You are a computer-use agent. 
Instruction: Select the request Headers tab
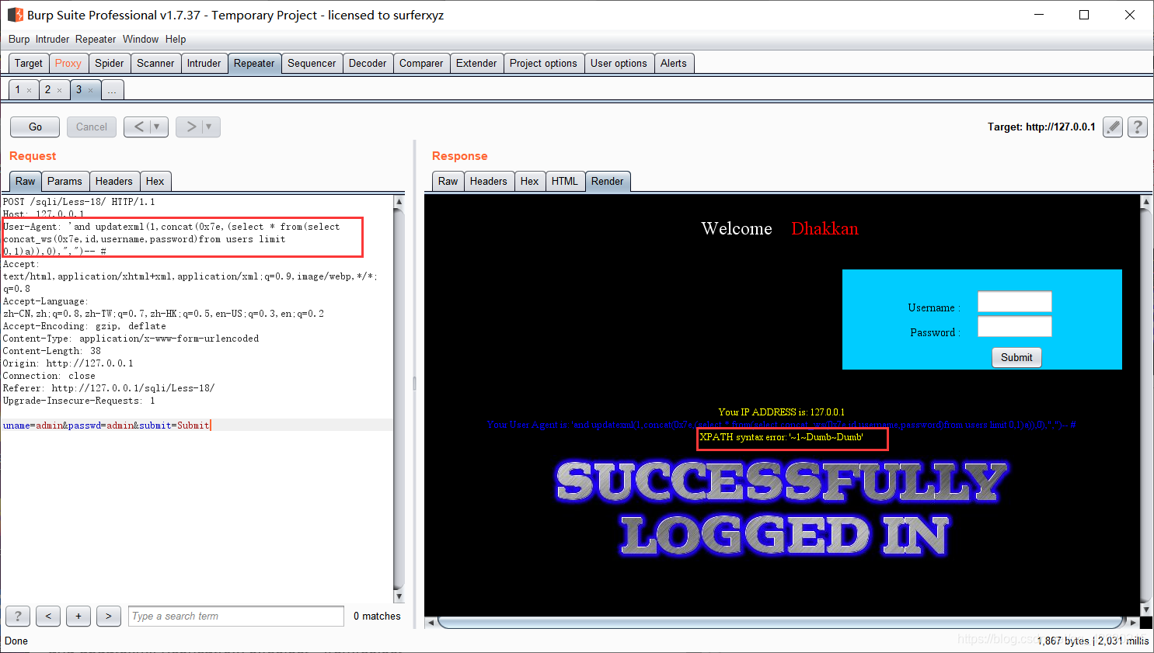pyautogui.click(x=114, y=181)
